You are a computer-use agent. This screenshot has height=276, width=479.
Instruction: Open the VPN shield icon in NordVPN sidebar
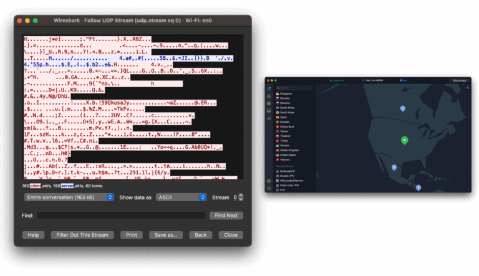pos(269,89)
